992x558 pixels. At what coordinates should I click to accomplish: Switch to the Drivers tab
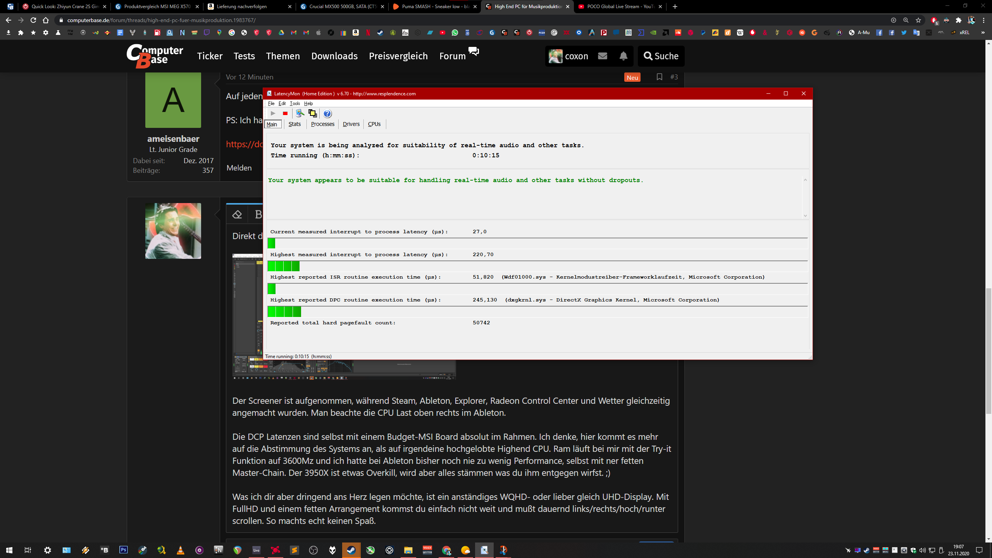click(x=351, y=124)
